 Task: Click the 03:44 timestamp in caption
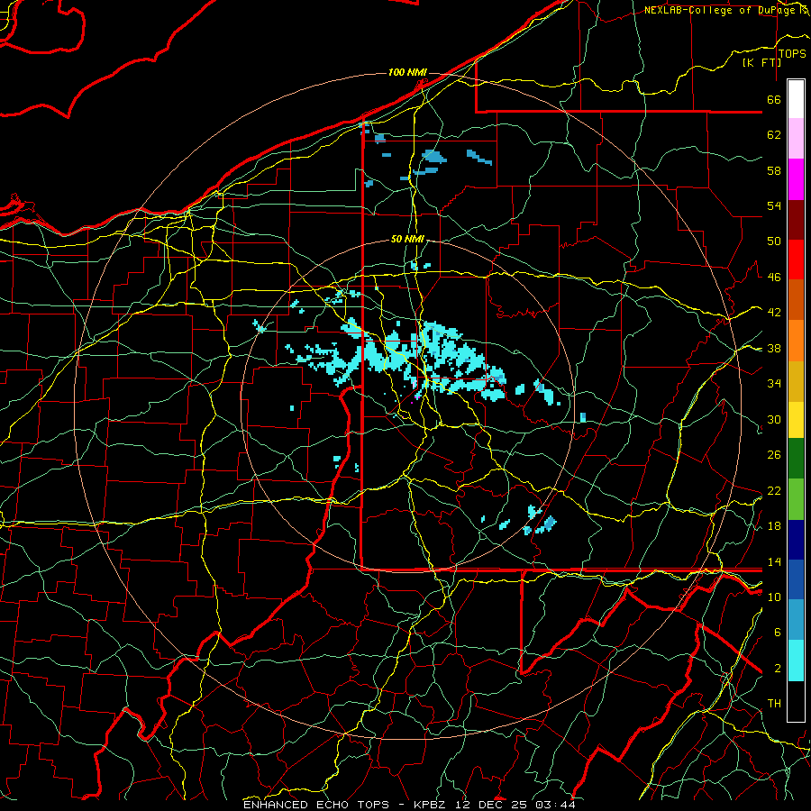coord(555,805)
